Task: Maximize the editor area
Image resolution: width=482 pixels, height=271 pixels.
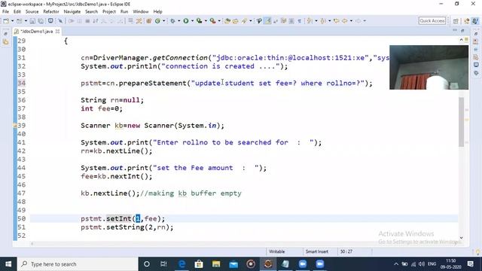Action: point(462,30)
